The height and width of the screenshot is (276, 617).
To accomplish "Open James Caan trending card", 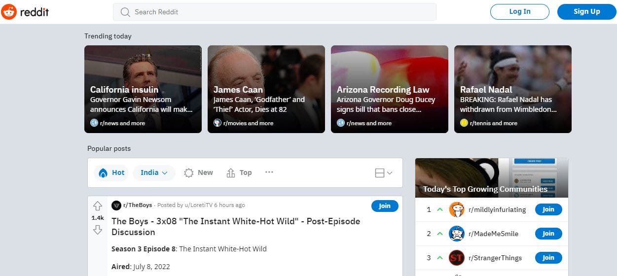I will point(266,89).
